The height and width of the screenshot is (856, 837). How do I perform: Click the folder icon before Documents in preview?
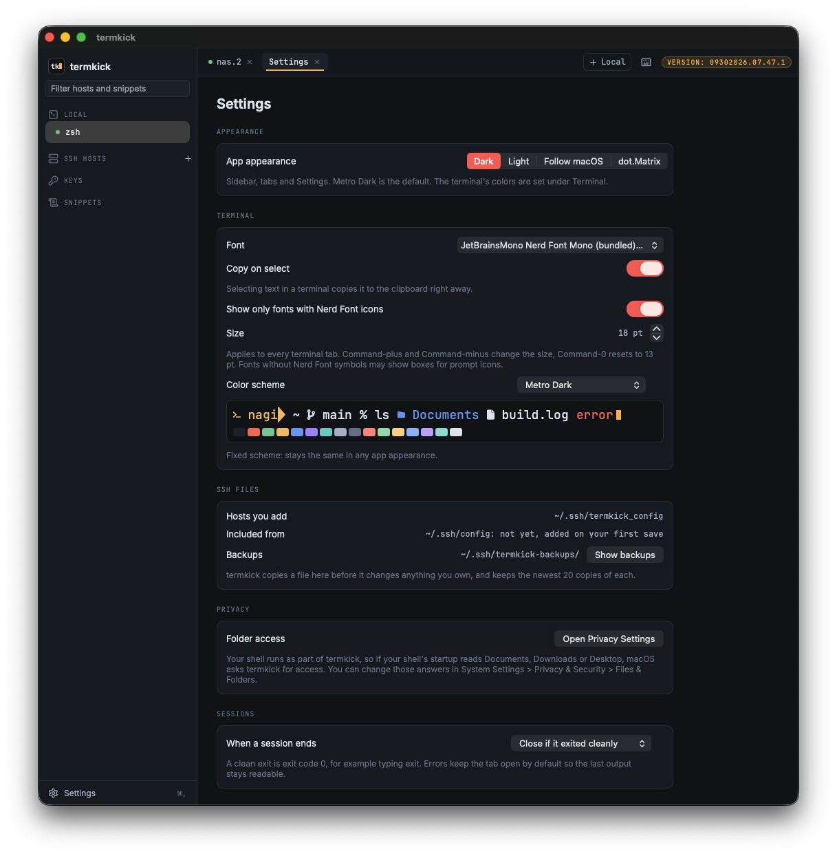click(401, 415)
